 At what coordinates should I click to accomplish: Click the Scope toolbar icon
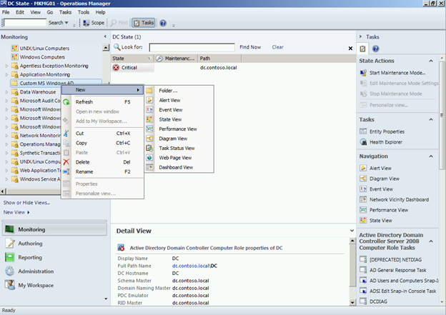coord(86,23)
